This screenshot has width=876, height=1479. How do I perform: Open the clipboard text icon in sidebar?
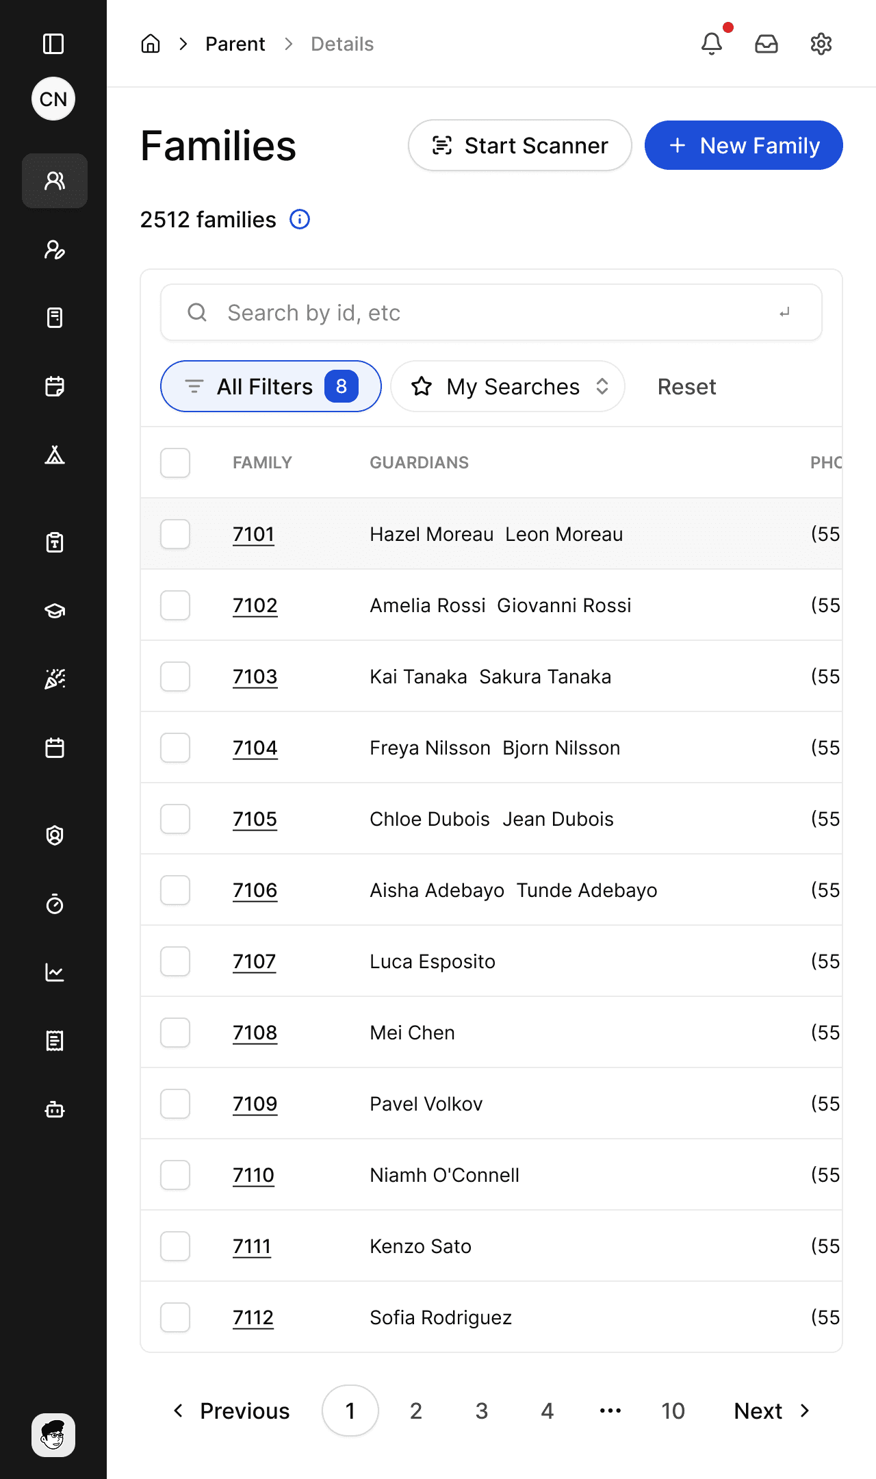55,542
